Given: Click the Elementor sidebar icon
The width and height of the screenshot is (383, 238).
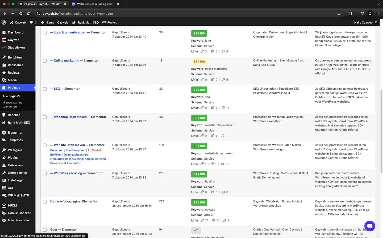Looking at the screenshot, I should coord(4,133).
